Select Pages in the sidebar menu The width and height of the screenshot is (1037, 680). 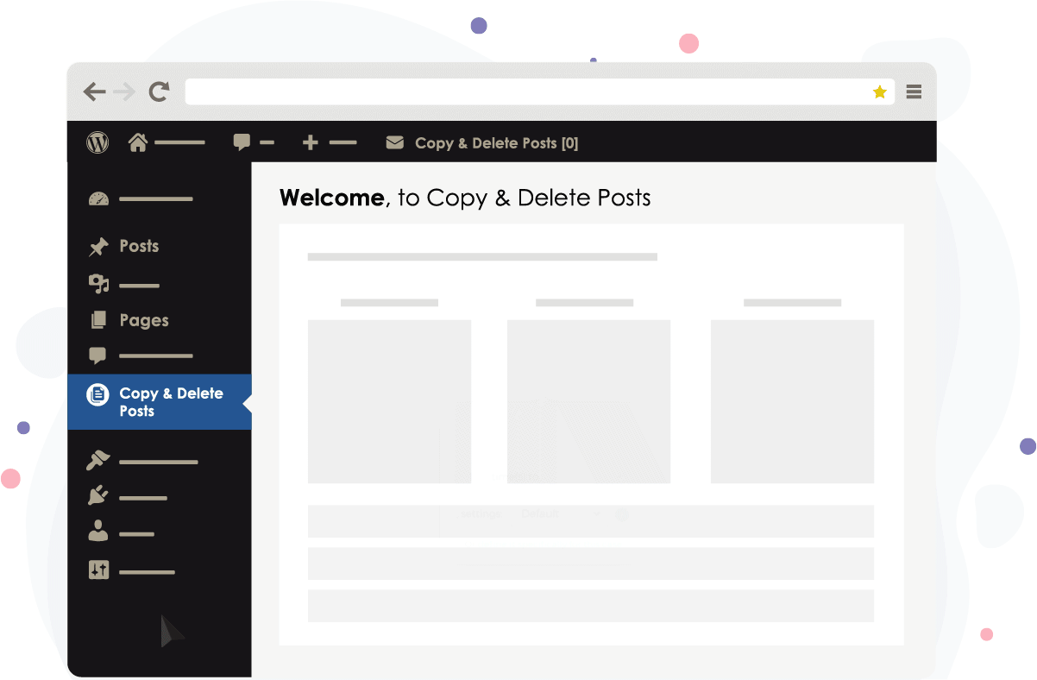tap(143, 320)
